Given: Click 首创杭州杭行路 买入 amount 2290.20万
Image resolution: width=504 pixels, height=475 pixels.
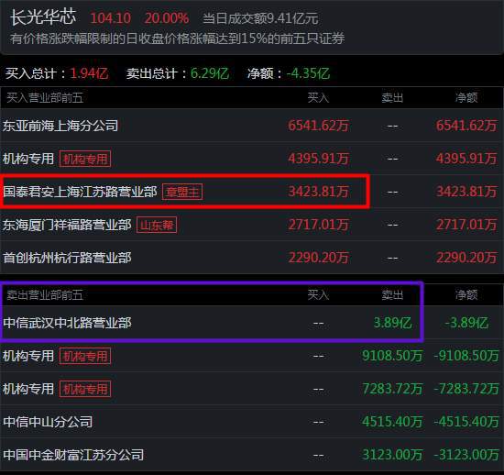Looking at the screenshot, I should [x=318, y=258].
